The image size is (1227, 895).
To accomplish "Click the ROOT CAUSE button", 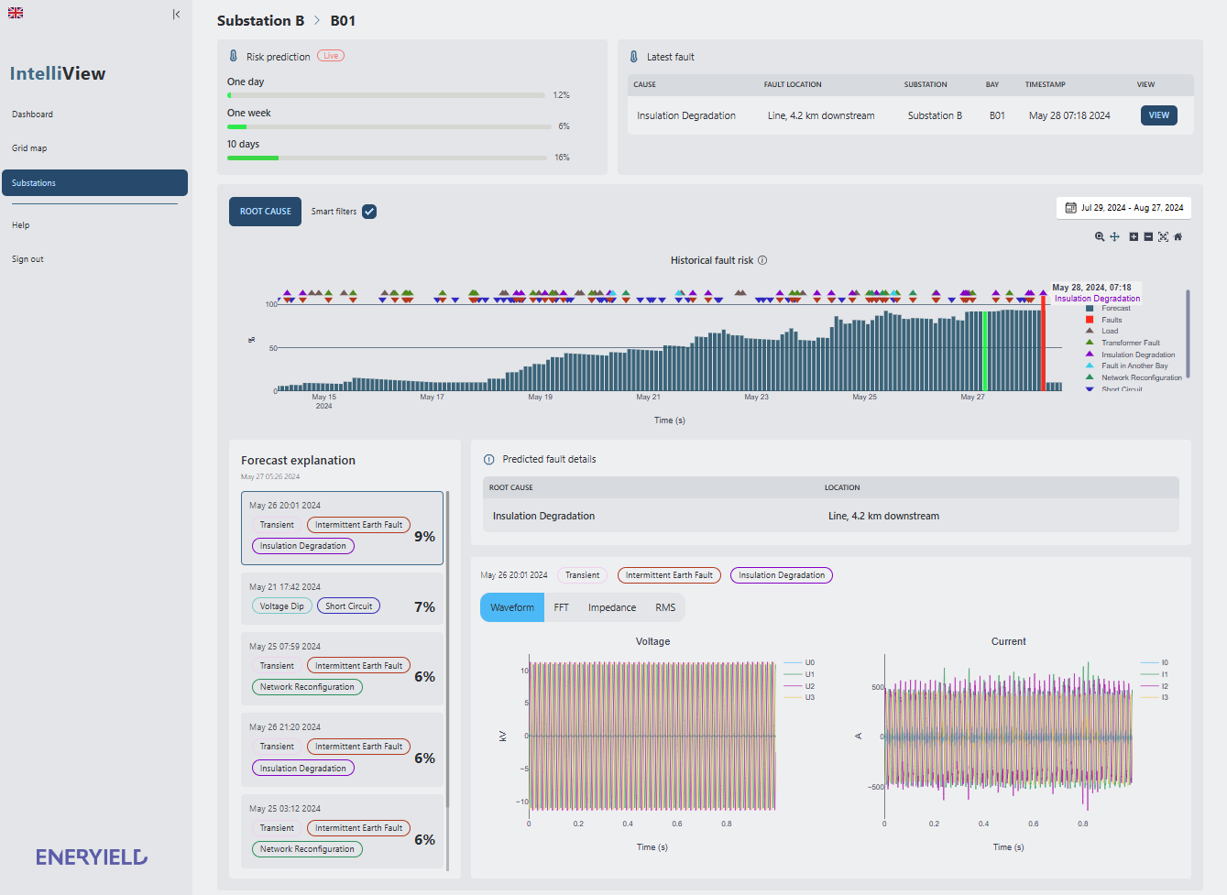I will tap(265, 212).
